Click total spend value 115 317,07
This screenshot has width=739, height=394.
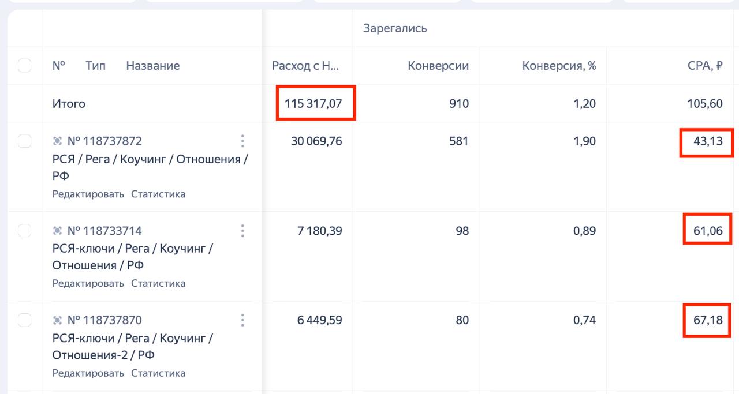coord(313,104)
